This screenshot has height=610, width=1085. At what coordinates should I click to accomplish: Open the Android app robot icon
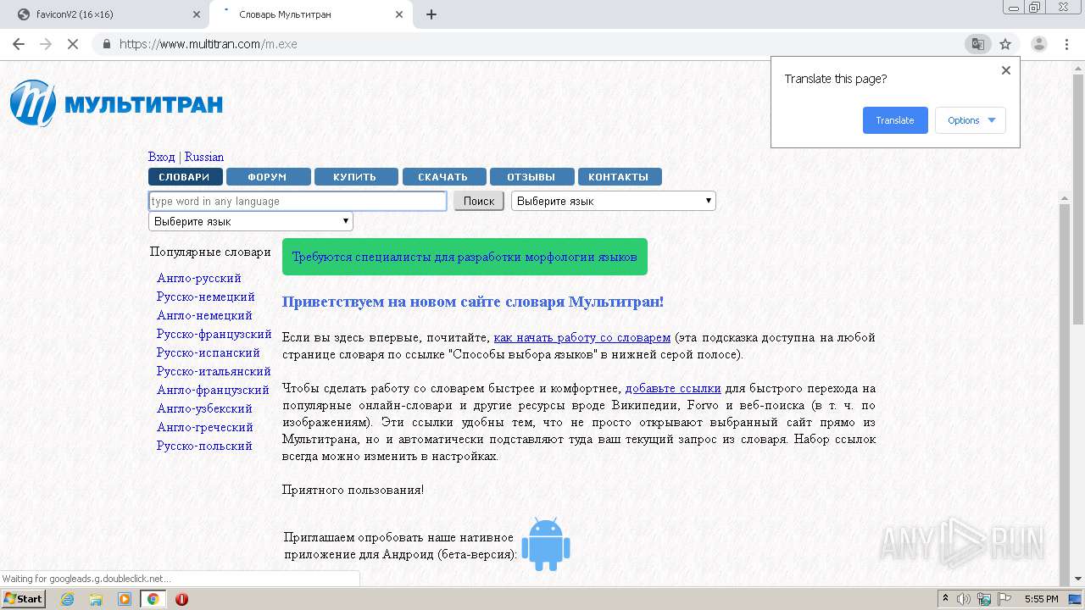tap(545, 544)
